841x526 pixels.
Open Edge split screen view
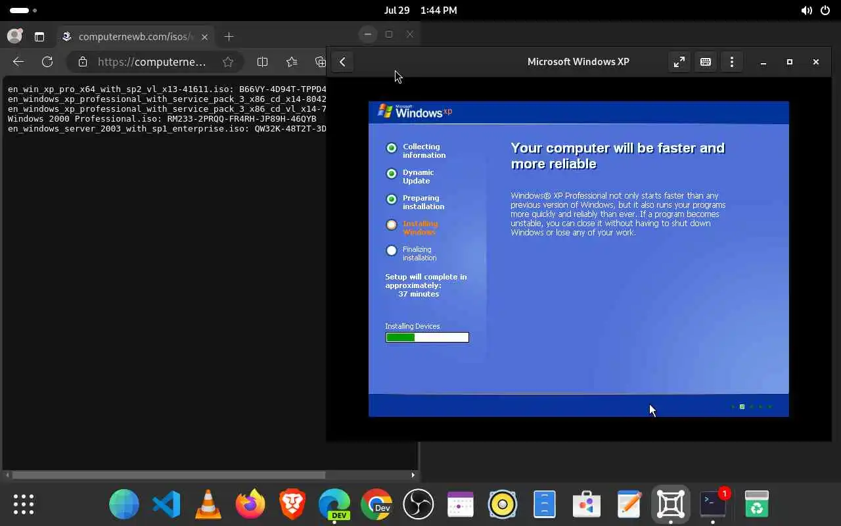pyautogui.click(x=262, y=62)
